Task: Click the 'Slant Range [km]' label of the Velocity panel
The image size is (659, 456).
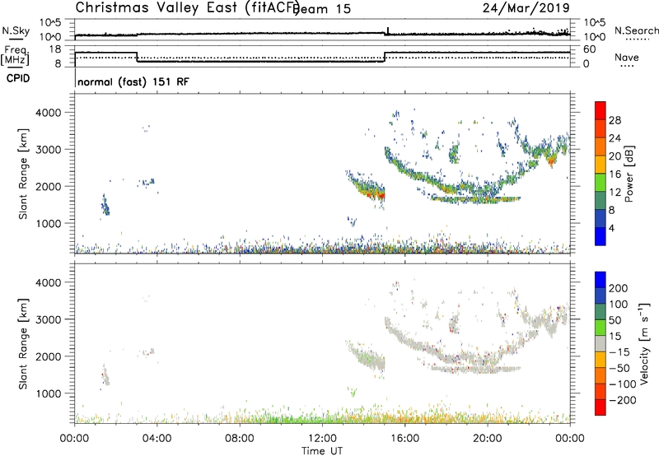Action: click(x=23, y=344)
